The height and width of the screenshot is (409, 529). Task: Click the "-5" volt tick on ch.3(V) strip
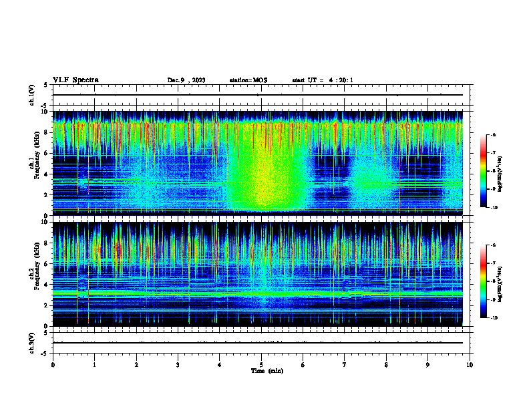tap(45, 354)
